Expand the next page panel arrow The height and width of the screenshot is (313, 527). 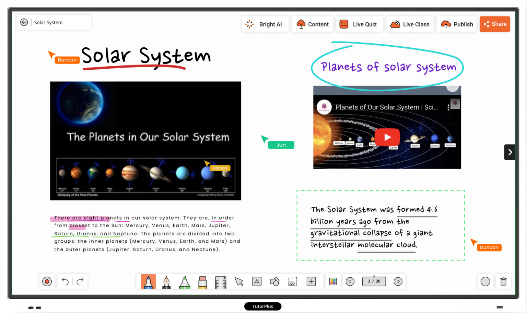click(510, 152)
